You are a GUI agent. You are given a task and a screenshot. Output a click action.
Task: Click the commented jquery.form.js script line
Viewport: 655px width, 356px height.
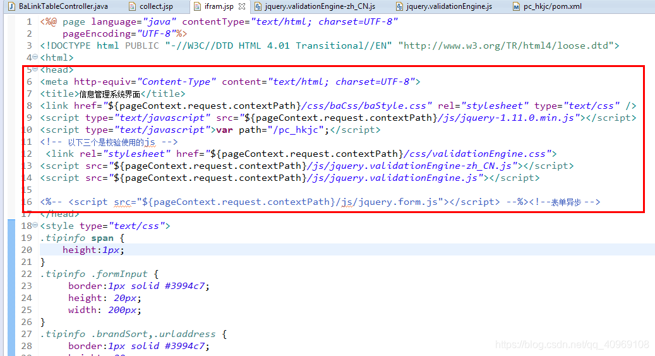pyautogui.click(x=284, y=202)
